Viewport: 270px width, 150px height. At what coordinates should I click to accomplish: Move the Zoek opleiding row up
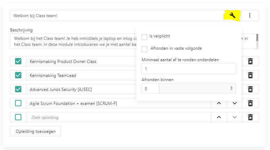pos(219,117)
